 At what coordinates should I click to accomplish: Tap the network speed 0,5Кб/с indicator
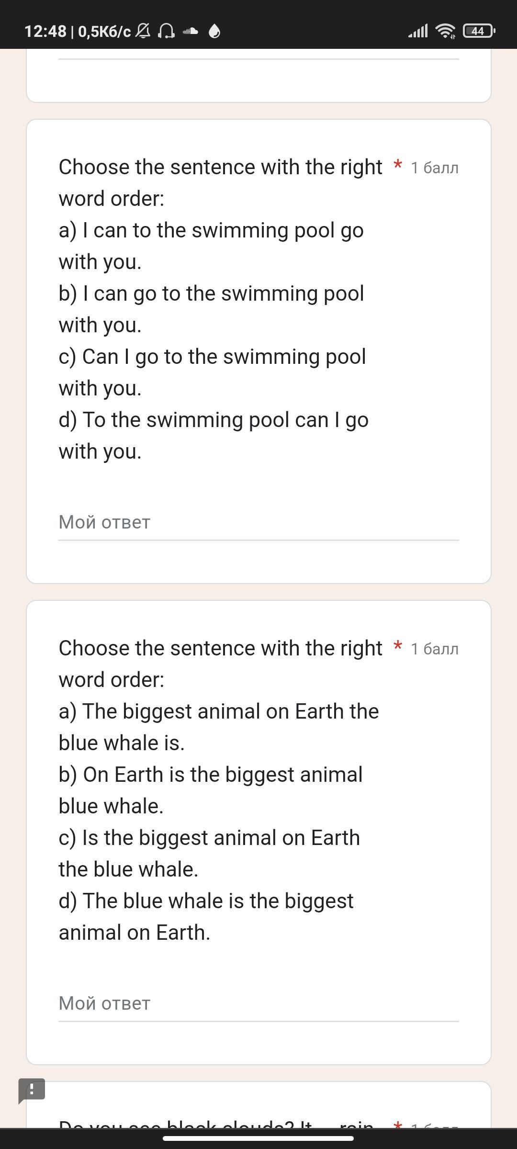104,32
